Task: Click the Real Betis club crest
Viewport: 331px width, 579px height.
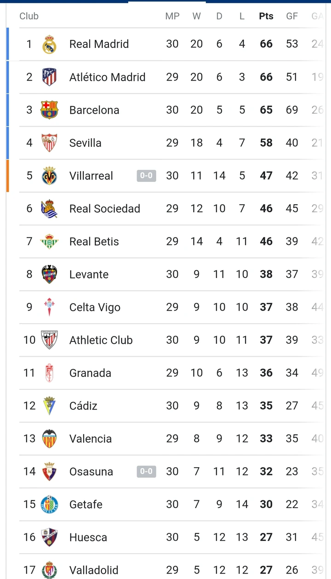Action: click(49, 242)
